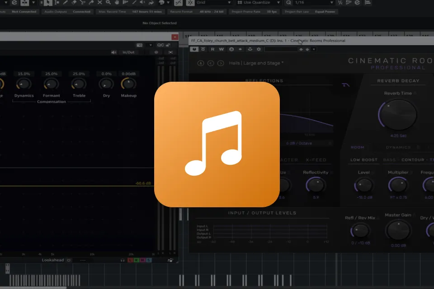The image size is (434, 289).
Task: Toggle Snap on/off button
Action: point(190,3)
